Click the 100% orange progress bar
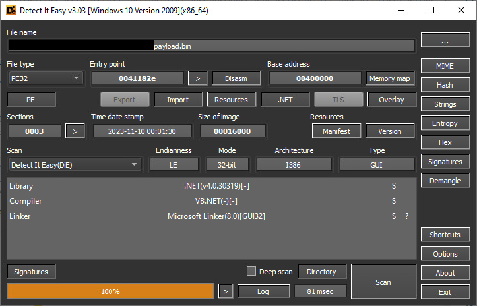 tap(110, 291)
